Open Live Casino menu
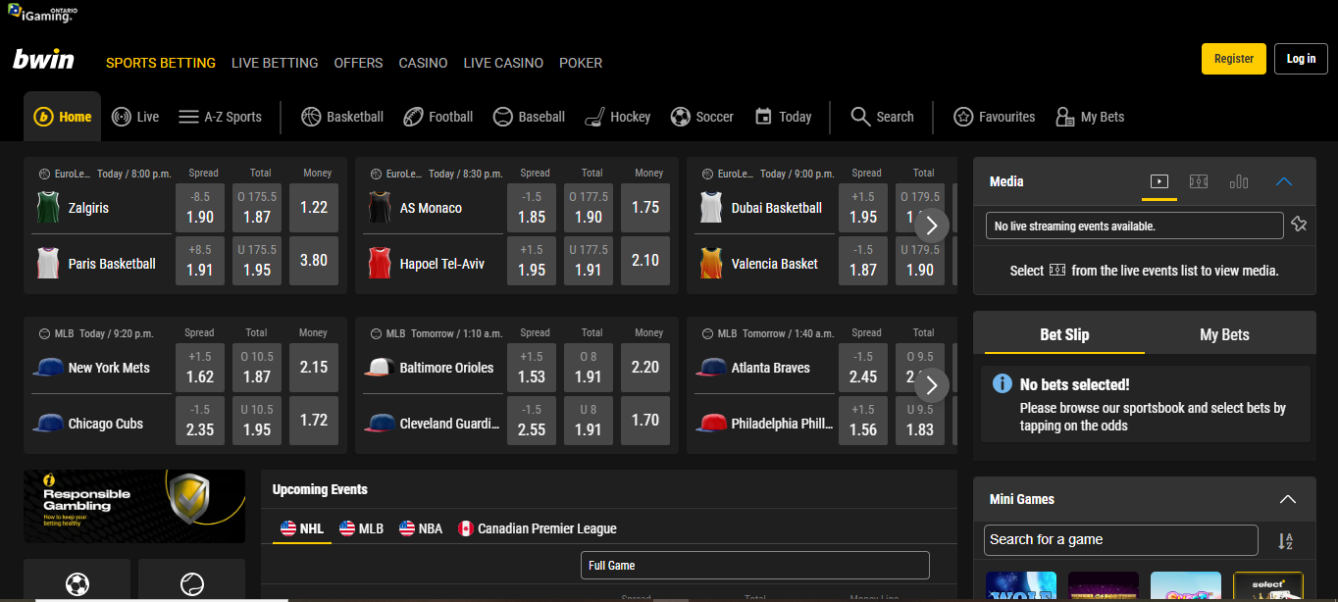 (503, 63)
